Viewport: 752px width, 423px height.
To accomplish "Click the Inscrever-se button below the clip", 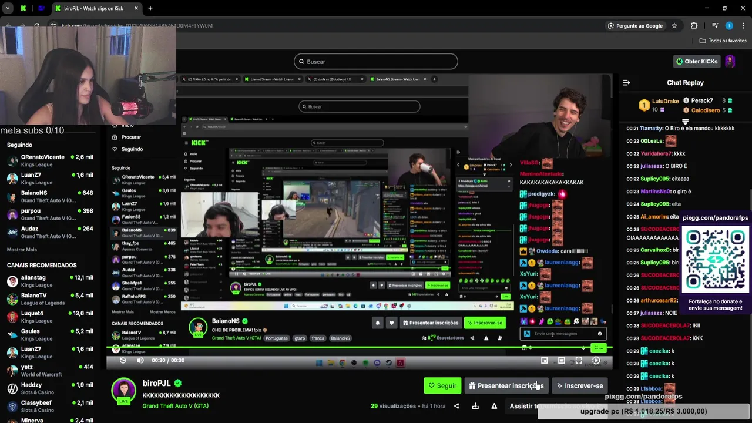I will pos(579,386).
